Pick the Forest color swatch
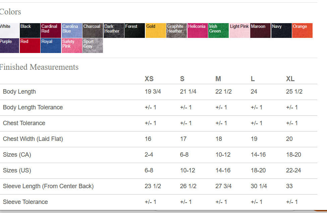The image size is (327, 213). tap(135, 31)
